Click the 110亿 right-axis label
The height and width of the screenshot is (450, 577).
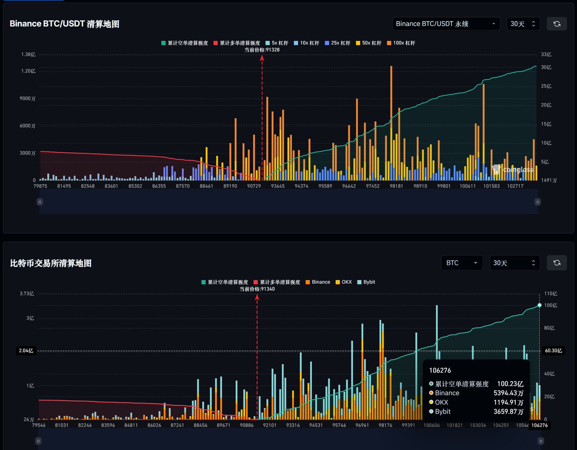coord(551,293)
